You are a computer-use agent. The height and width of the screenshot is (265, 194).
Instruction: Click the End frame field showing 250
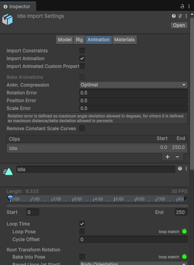point(181,212)
